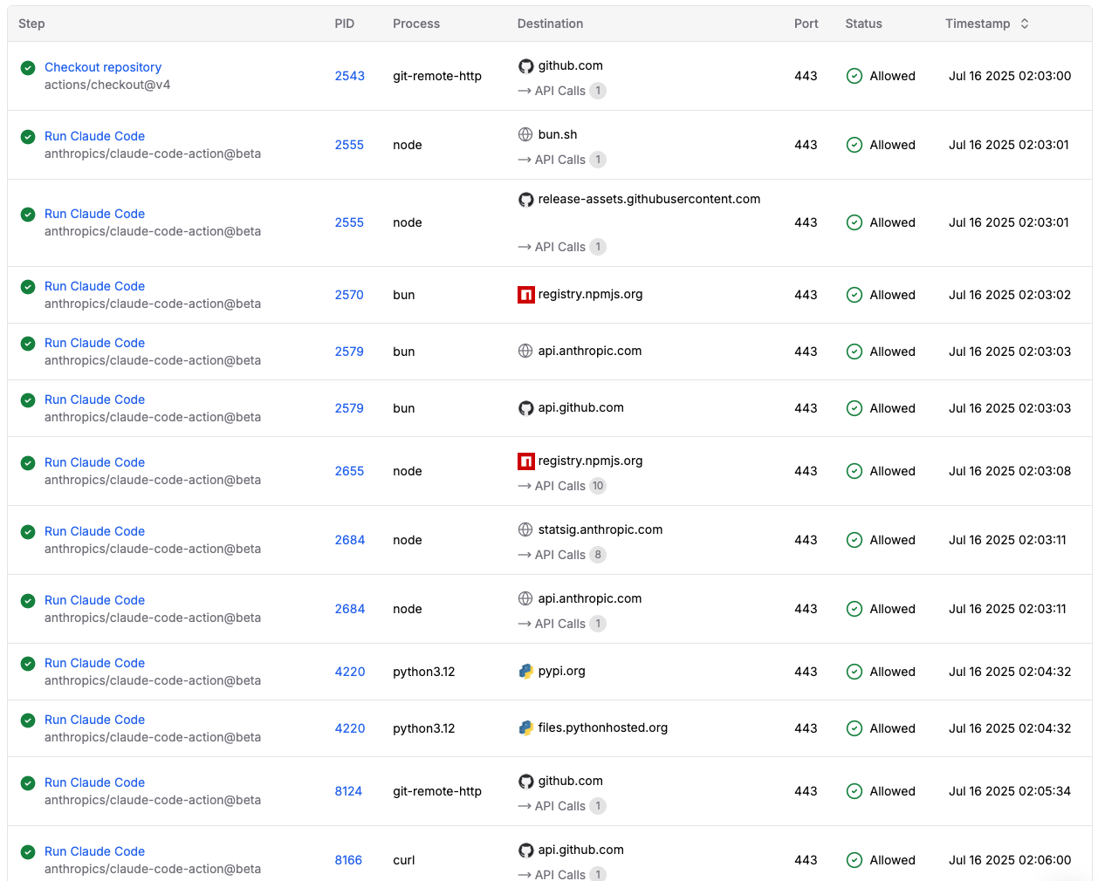The image size is (1098, 881).
Task: Click timestamp Jul 16 2025 02:06:00
Action: click(1010, 860)
